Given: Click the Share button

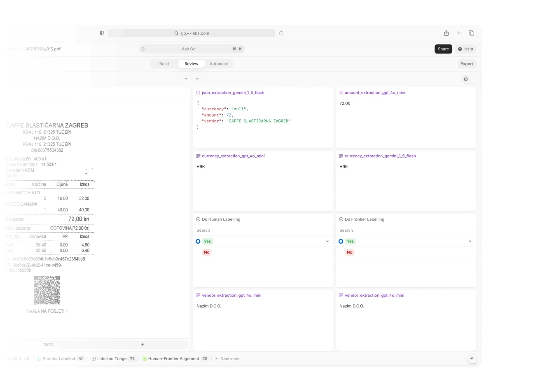Looking at the screenshot, I should [x=443, y=49].
